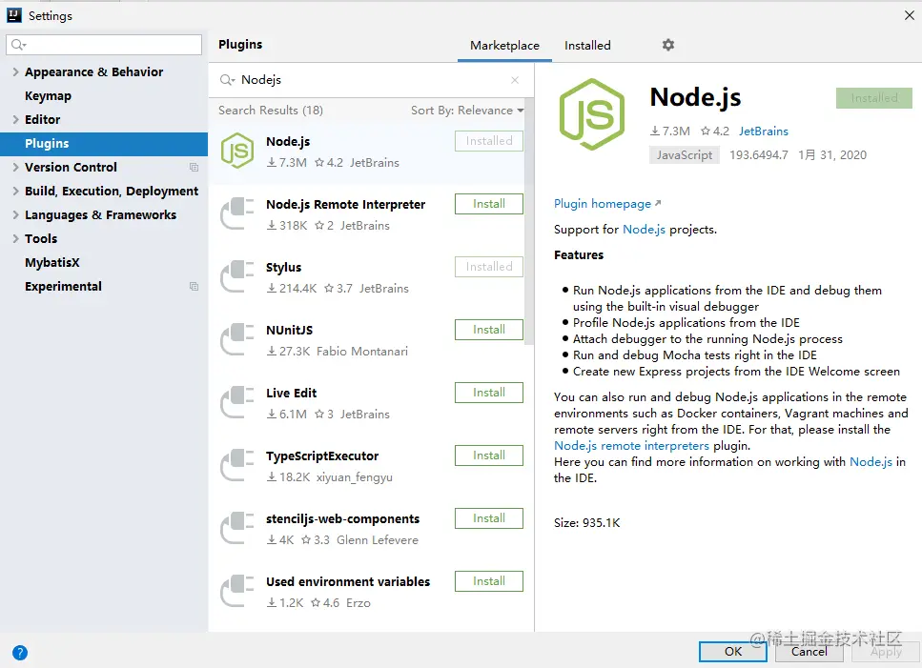Click the large Node.js logo in details

(x=591, y=114)
